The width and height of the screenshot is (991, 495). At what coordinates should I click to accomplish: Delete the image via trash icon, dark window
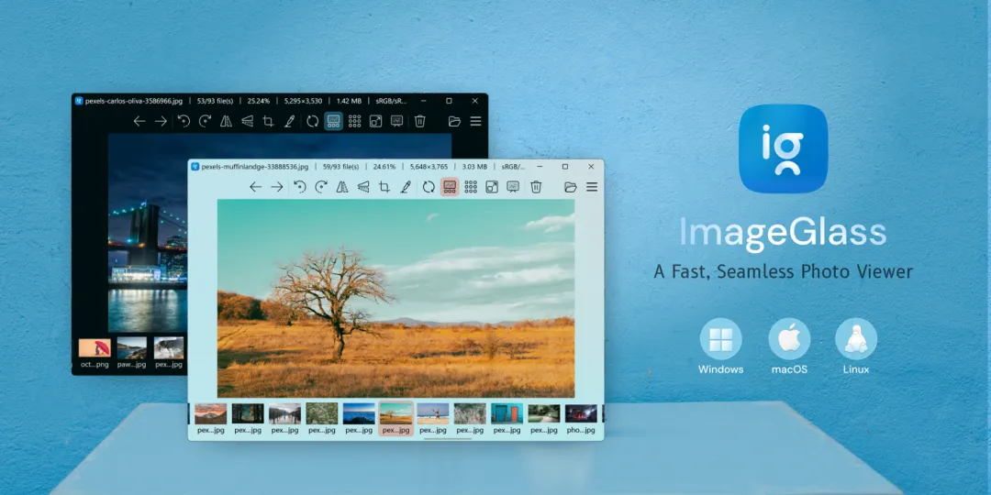(x=419, y=121)
